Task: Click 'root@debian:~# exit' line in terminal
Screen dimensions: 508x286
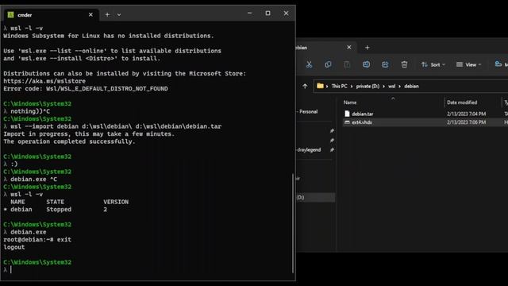Action: click(37, 240)
